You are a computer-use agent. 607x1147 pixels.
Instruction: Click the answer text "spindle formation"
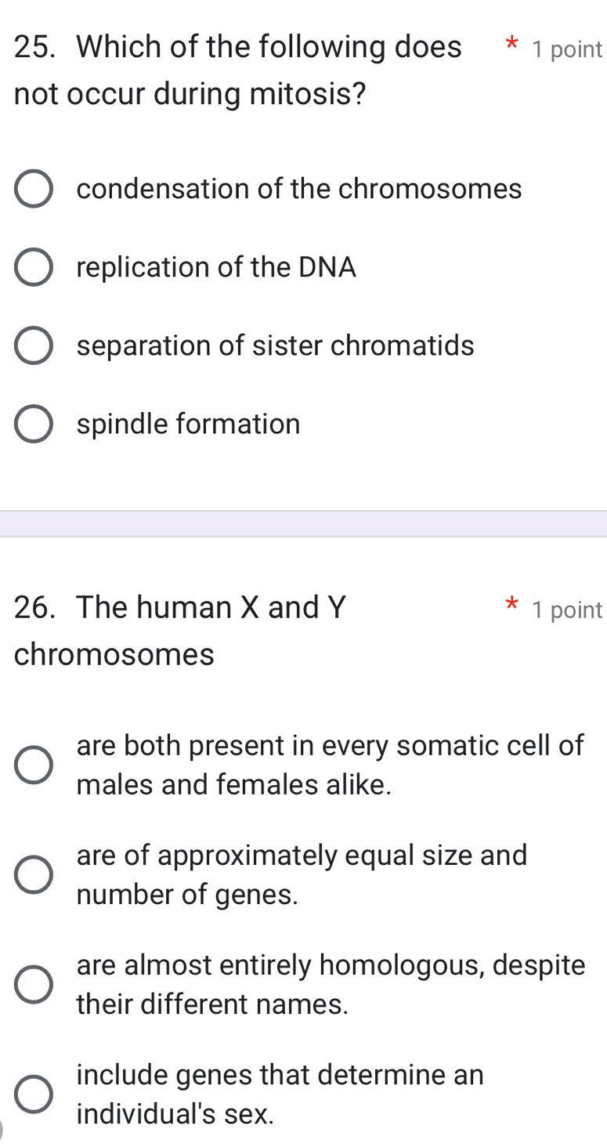(x=188, y=423)
